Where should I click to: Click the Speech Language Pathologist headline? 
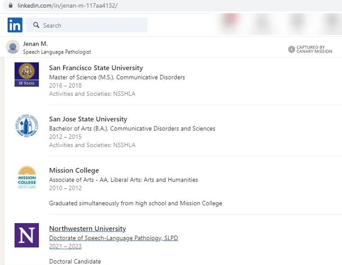[x=57, y=52]
